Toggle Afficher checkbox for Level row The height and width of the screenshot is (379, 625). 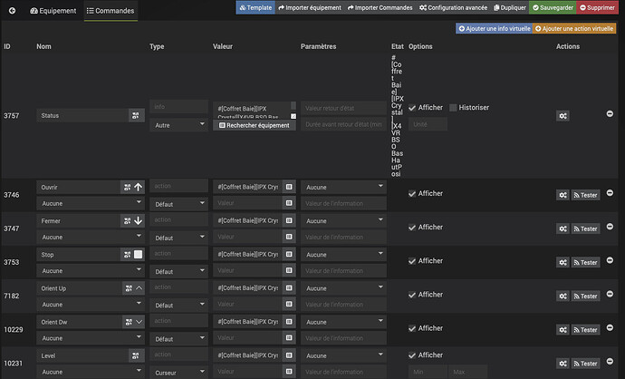pos(412,355)
